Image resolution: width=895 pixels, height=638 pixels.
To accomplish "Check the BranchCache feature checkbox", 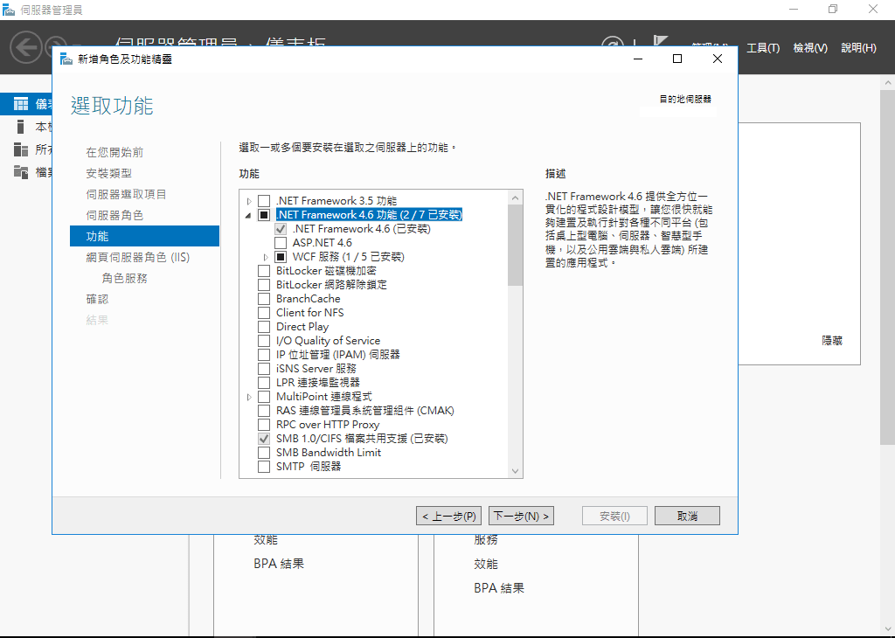I will coord(264,299).
